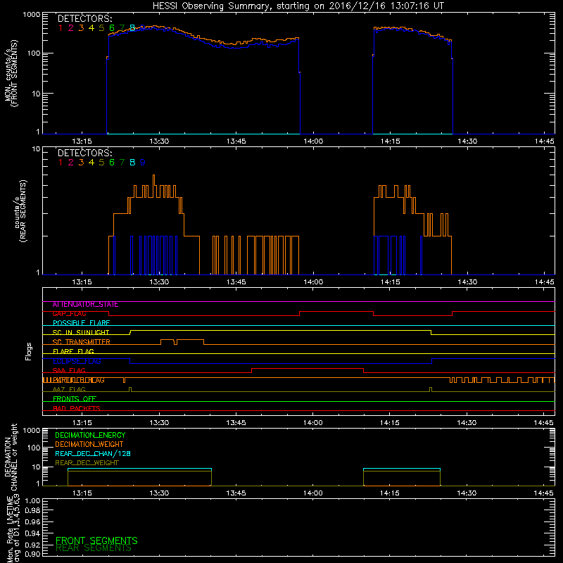Click the DETECTORS label in front segments plot
The width and height of the screenshot is (563, 563).
tap(84, 18)
